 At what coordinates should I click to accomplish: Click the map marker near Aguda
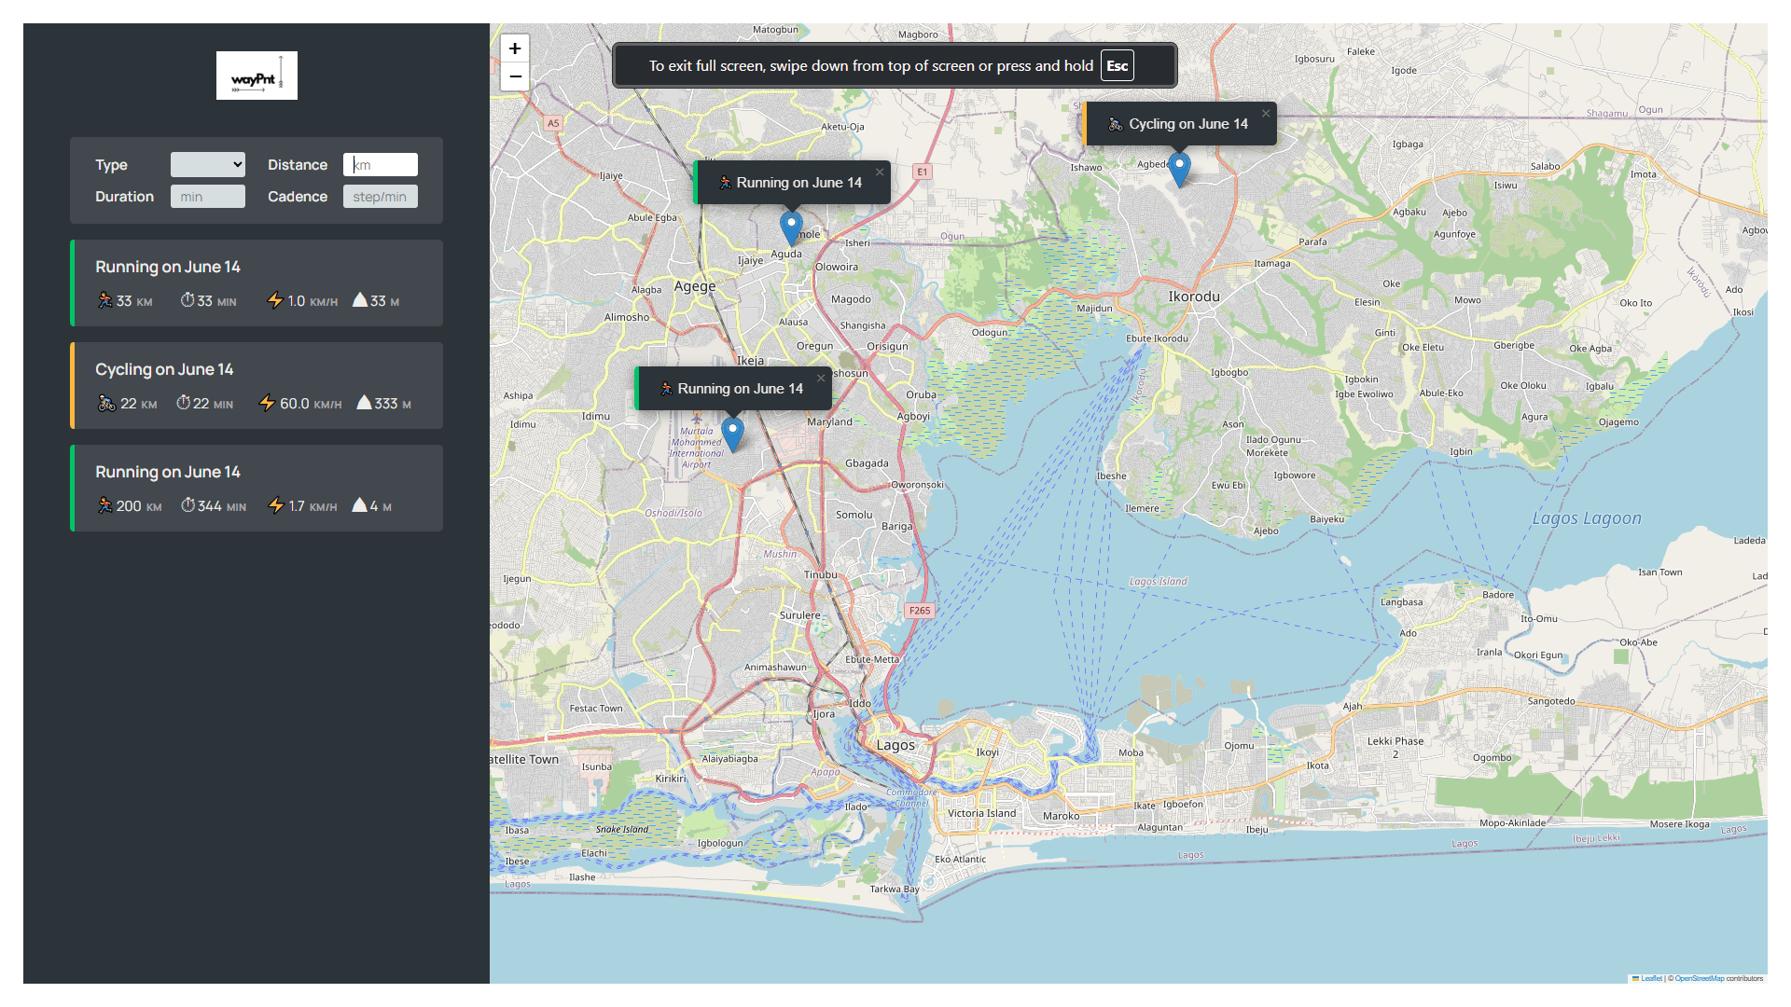(x=791, y=228)
